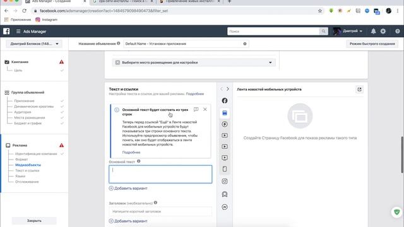Open the notifications bell
This screenshot has height=227, width=404.
click(373, 31)
